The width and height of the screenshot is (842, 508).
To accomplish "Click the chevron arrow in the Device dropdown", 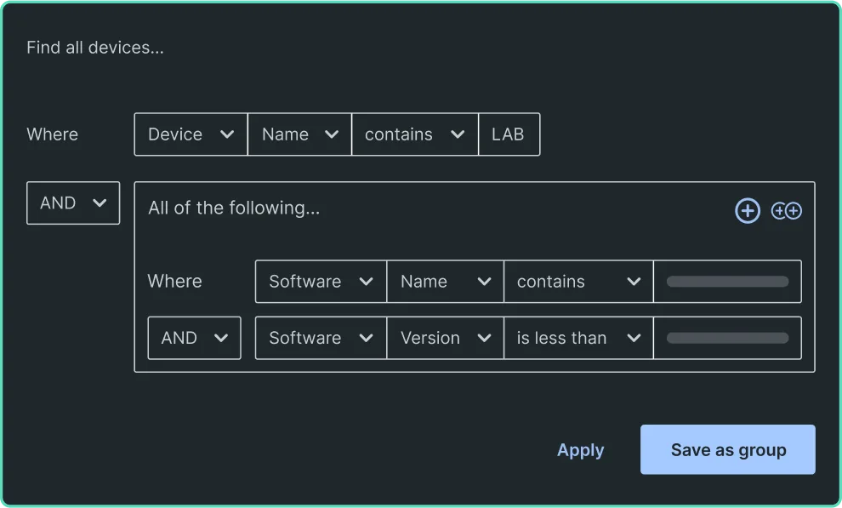I will [x=227, y=134].
